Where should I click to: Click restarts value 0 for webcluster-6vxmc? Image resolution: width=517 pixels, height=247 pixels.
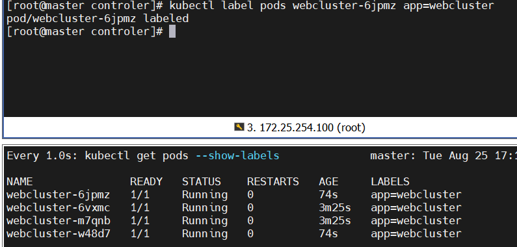[x=250, y=208]
